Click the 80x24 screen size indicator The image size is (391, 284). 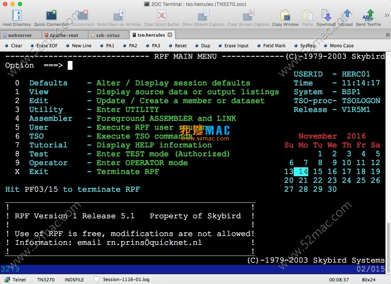click(x=368, y=280)
